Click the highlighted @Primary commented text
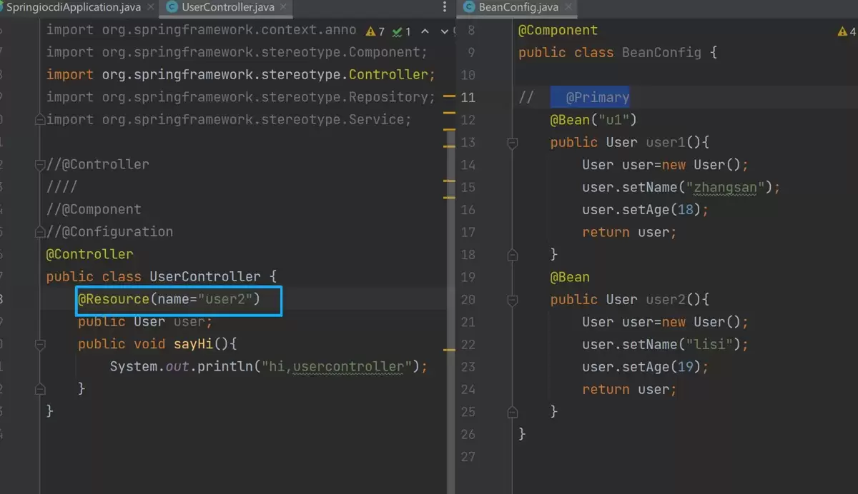858x494 pixels. (597, 98)
